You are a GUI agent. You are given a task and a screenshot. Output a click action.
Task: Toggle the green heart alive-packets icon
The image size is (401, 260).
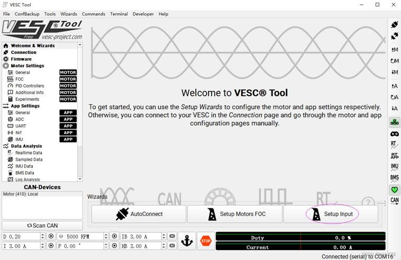(x=394, y=190)
